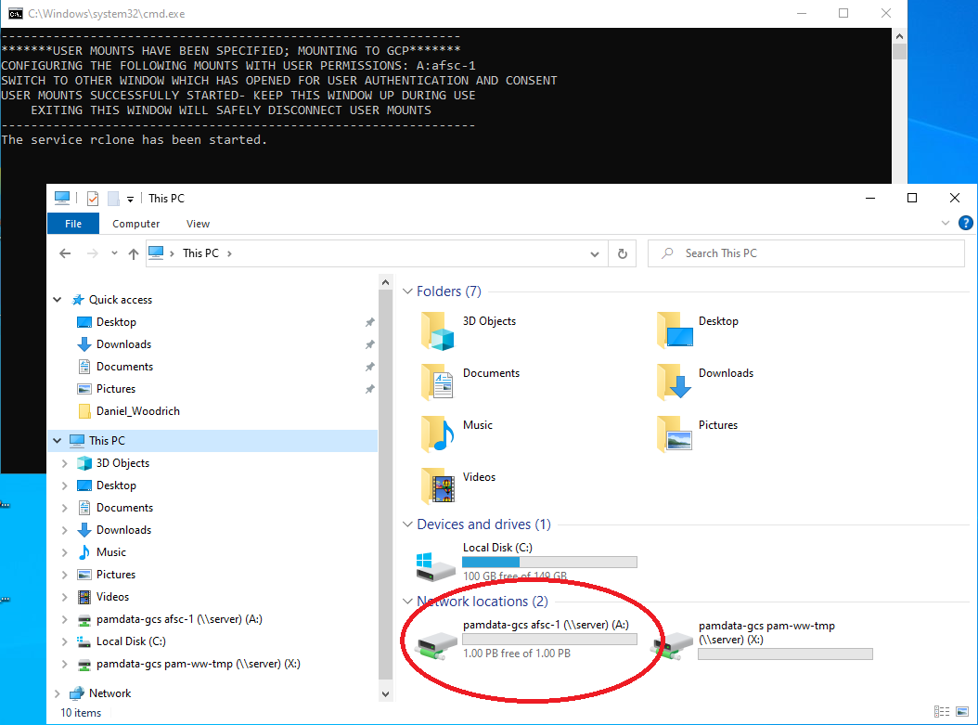Open the File menu tab
This screenshot has height=725, width=978.
point(73,224)
